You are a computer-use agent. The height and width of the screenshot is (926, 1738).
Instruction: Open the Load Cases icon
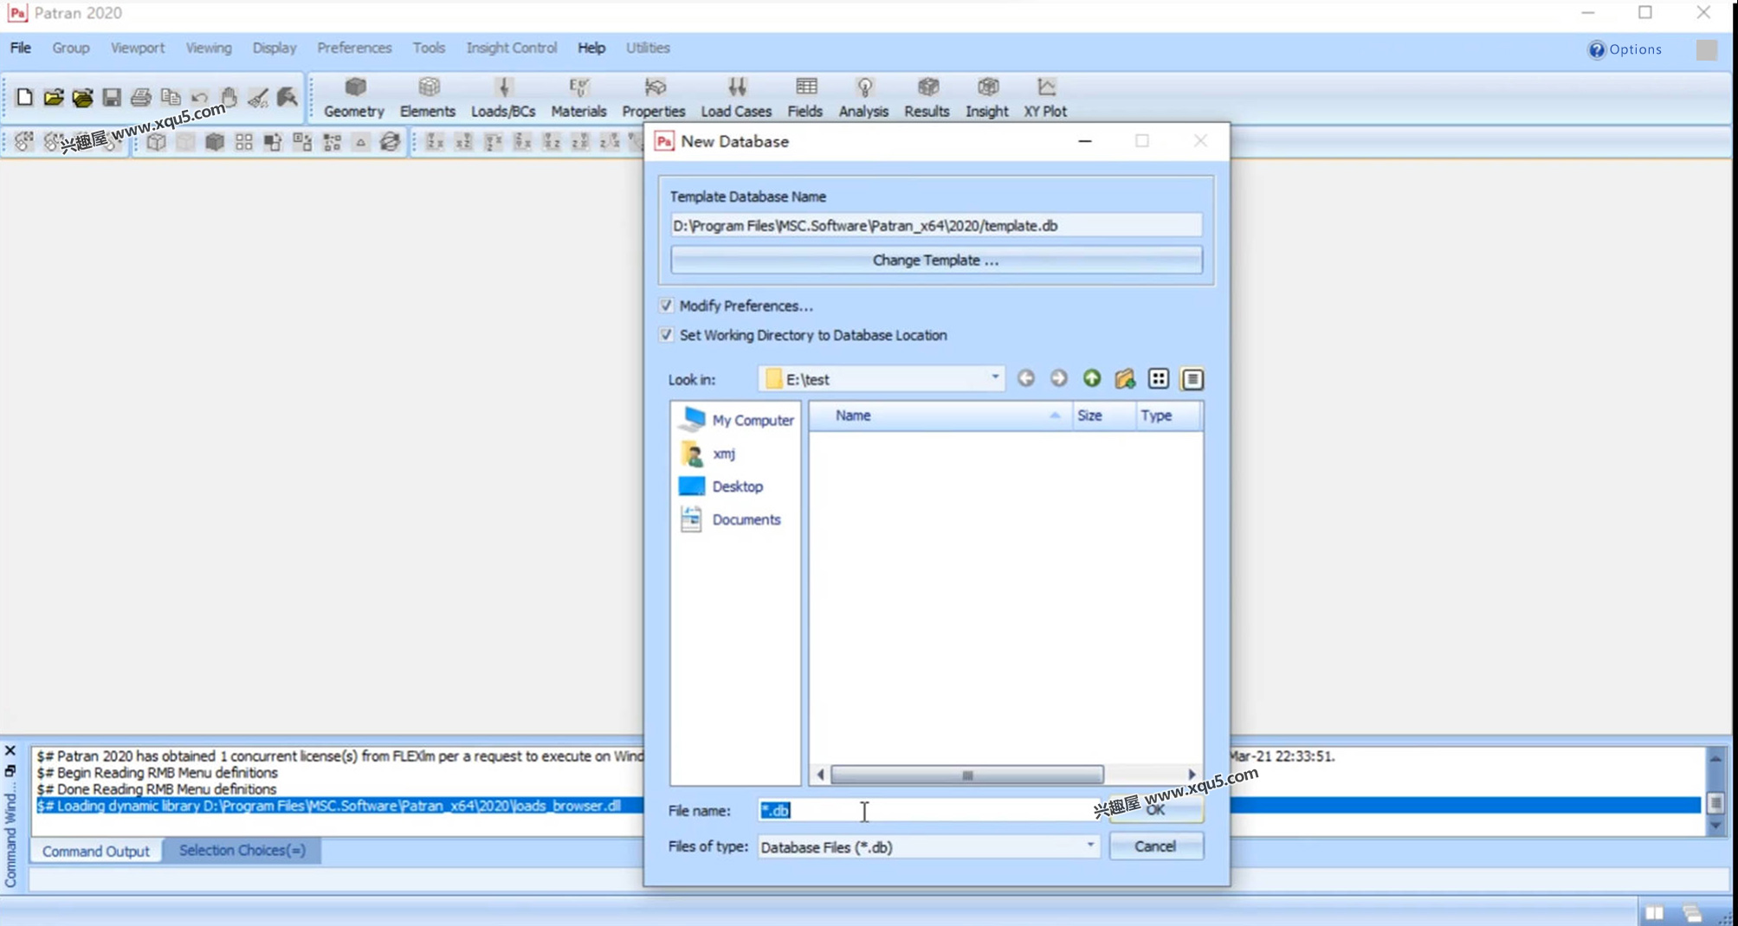[736, 97]
